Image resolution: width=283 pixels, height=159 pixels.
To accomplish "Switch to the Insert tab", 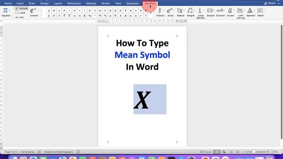I will (x=20, y=4).
